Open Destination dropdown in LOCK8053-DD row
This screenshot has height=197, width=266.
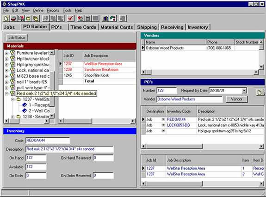[163, 125]
